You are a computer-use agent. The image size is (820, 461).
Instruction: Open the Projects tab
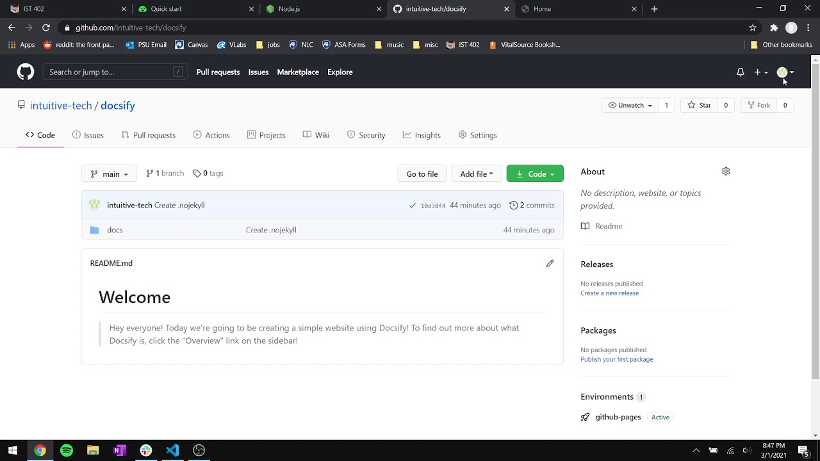(266, 135)
